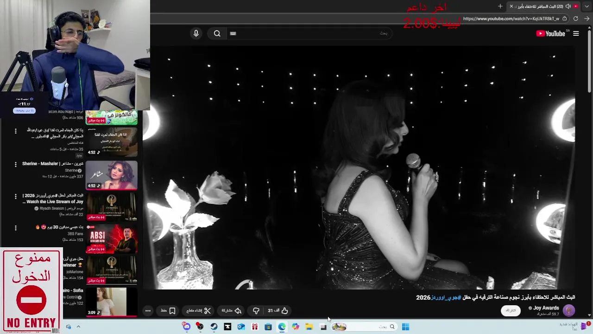Open options for Riyadh Season live stream

point(15,196)
